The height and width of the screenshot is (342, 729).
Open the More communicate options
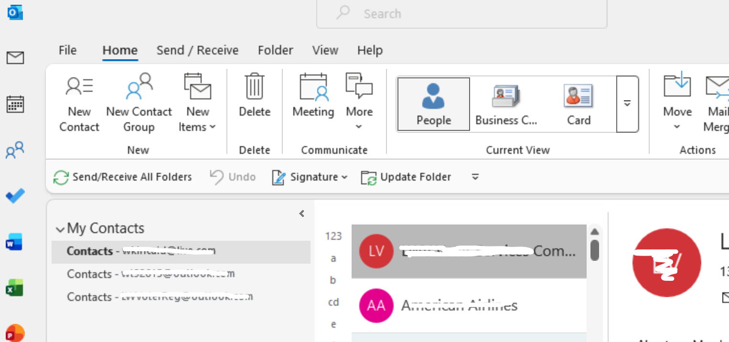(x=359, y=102)
